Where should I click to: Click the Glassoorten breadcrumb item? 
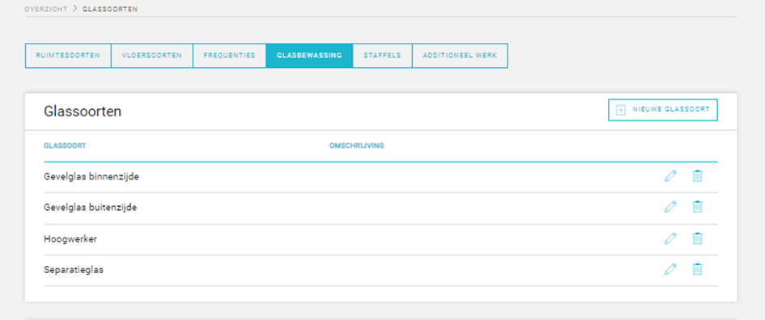point(110,9)
